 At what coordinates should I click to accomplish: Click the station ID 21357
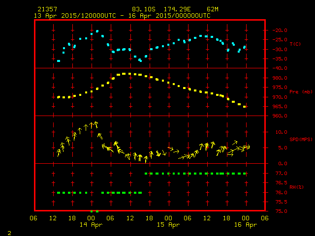tap(47, 9)
